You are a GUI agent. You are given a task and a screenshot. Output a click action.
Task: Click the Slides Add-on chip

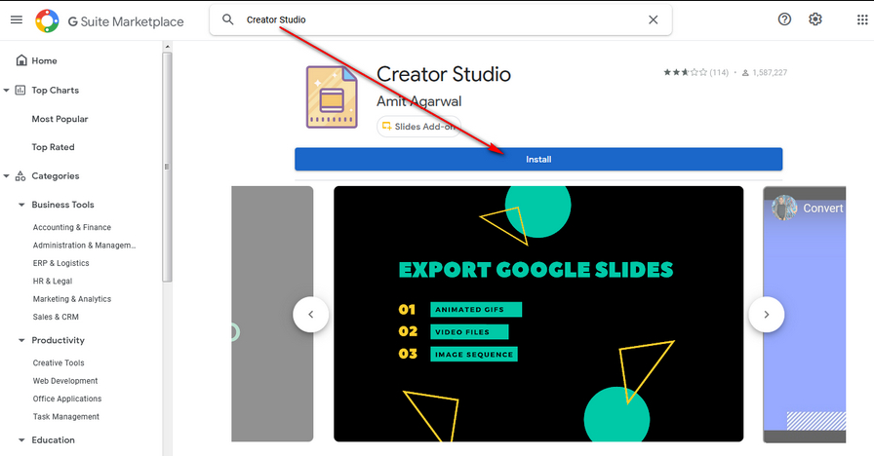pos(418,127)
